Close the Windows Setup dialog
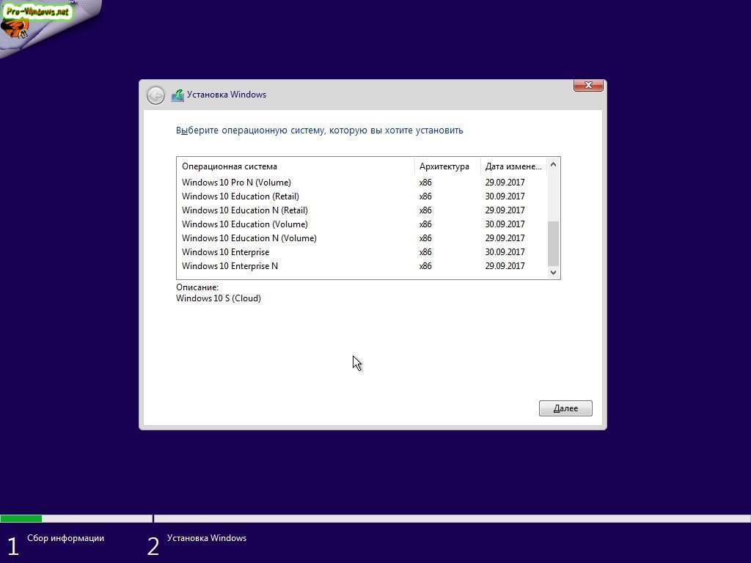The height and width of the screenshot is (563, 751). point(588,85)
